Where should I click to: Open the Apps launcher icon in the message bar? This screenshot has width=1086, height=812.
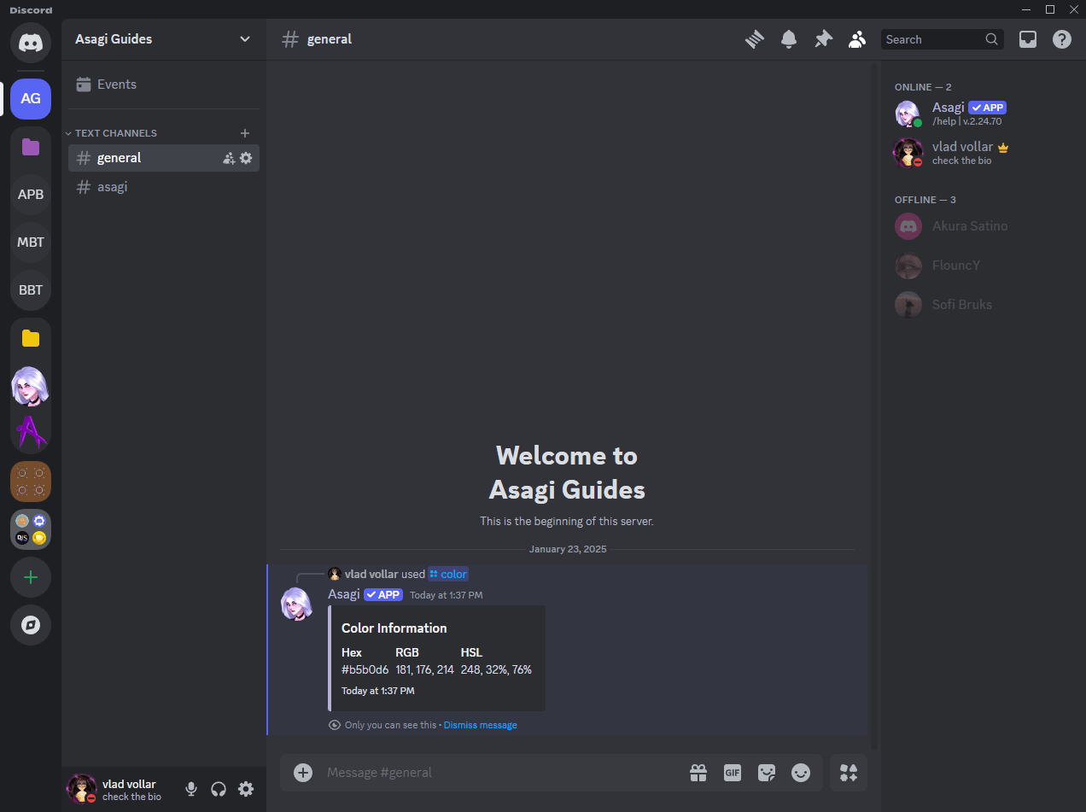point(849,773)
